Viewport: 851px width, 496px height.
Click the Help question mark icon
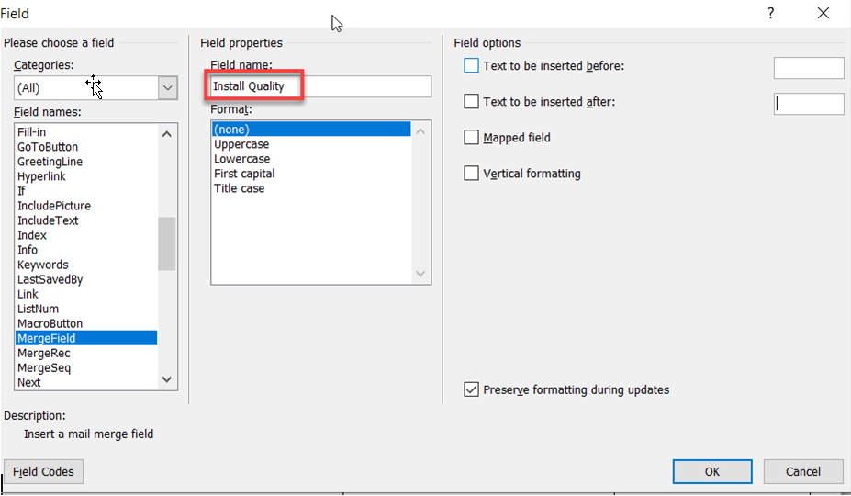(771, 13)
